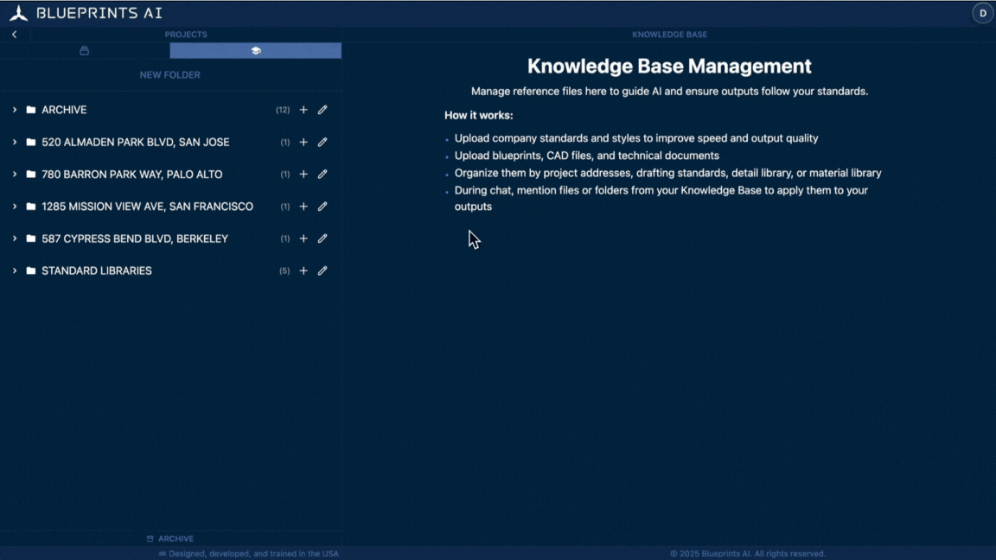Open the D user avatar menu
Screen dimensions: 996x560
click(982, 13)
